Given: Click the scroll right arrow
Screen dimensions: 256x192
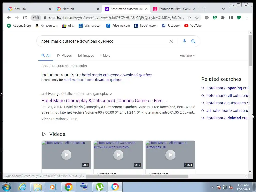Looking at the screenshot, I should pyautogui.click(x=246, y=176).
